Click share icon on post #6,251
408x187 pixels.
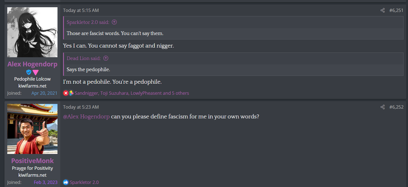(x=383, y=11)
